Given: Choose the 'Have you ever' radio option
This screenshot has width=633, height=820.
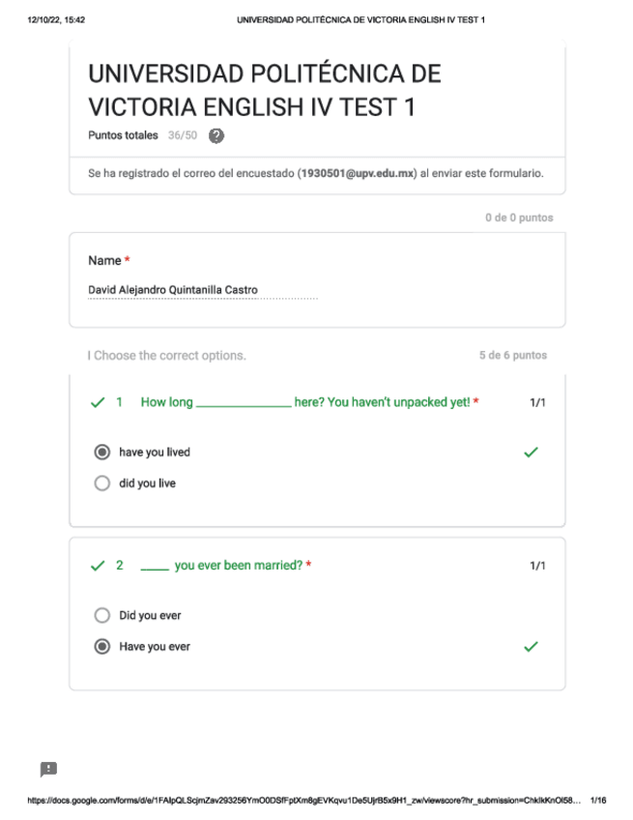Looking at the screenshot, I should [x=102, y=647].
